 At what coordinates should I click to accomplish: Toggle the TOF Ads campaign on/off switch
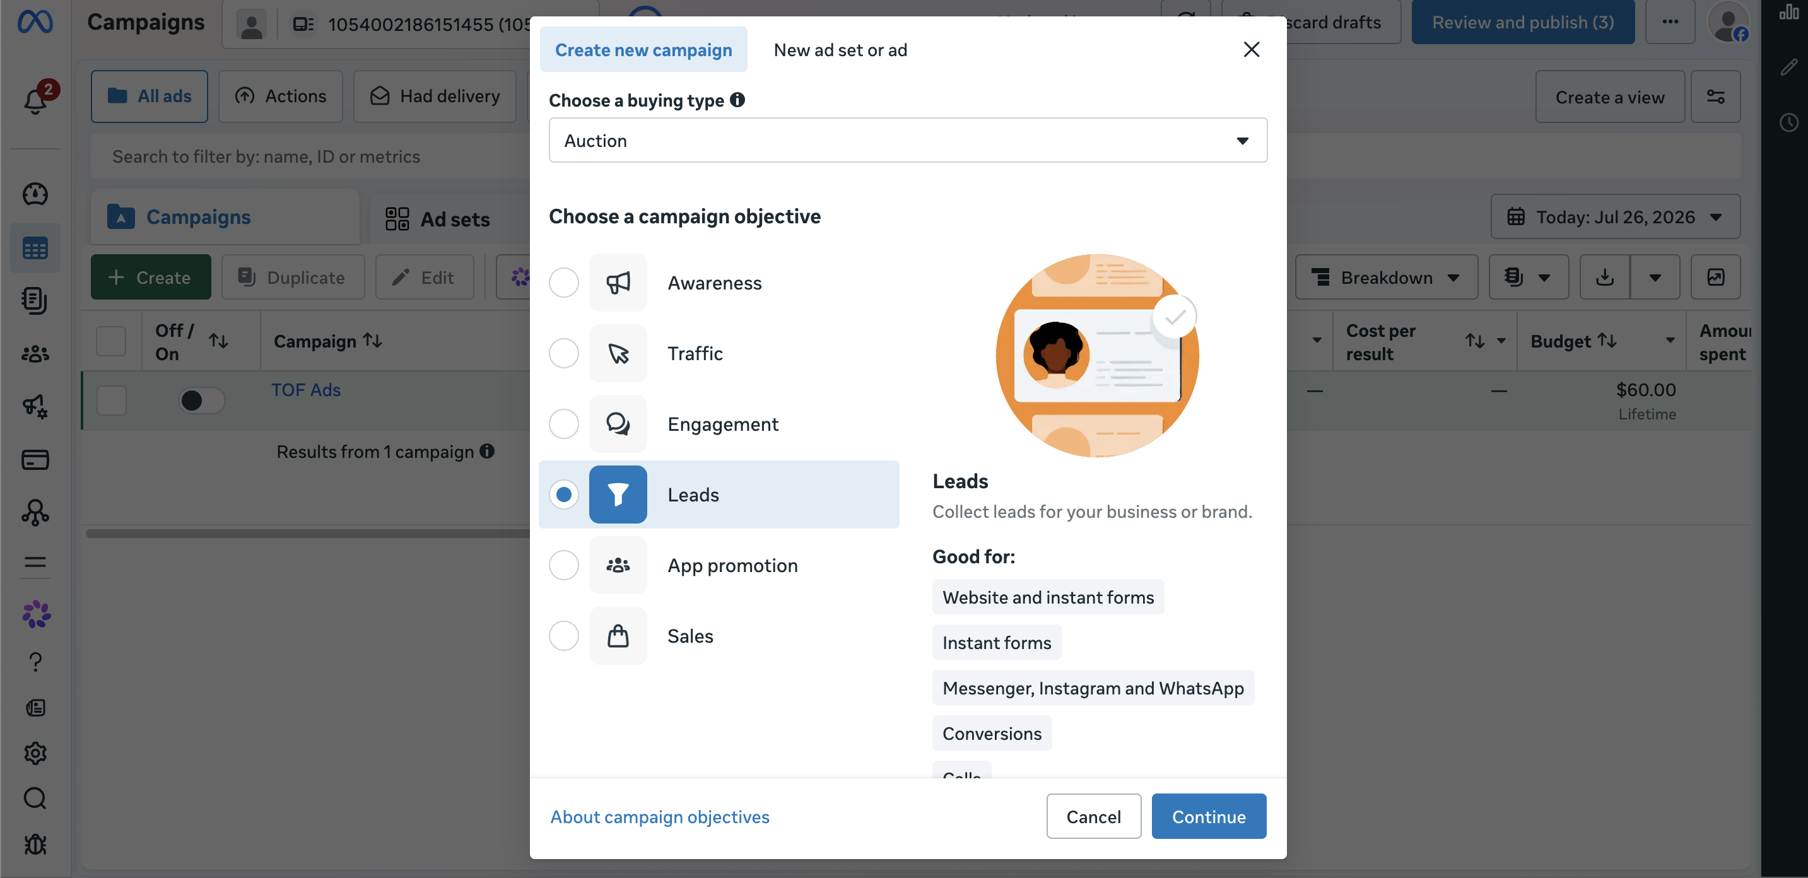point(201,400)
